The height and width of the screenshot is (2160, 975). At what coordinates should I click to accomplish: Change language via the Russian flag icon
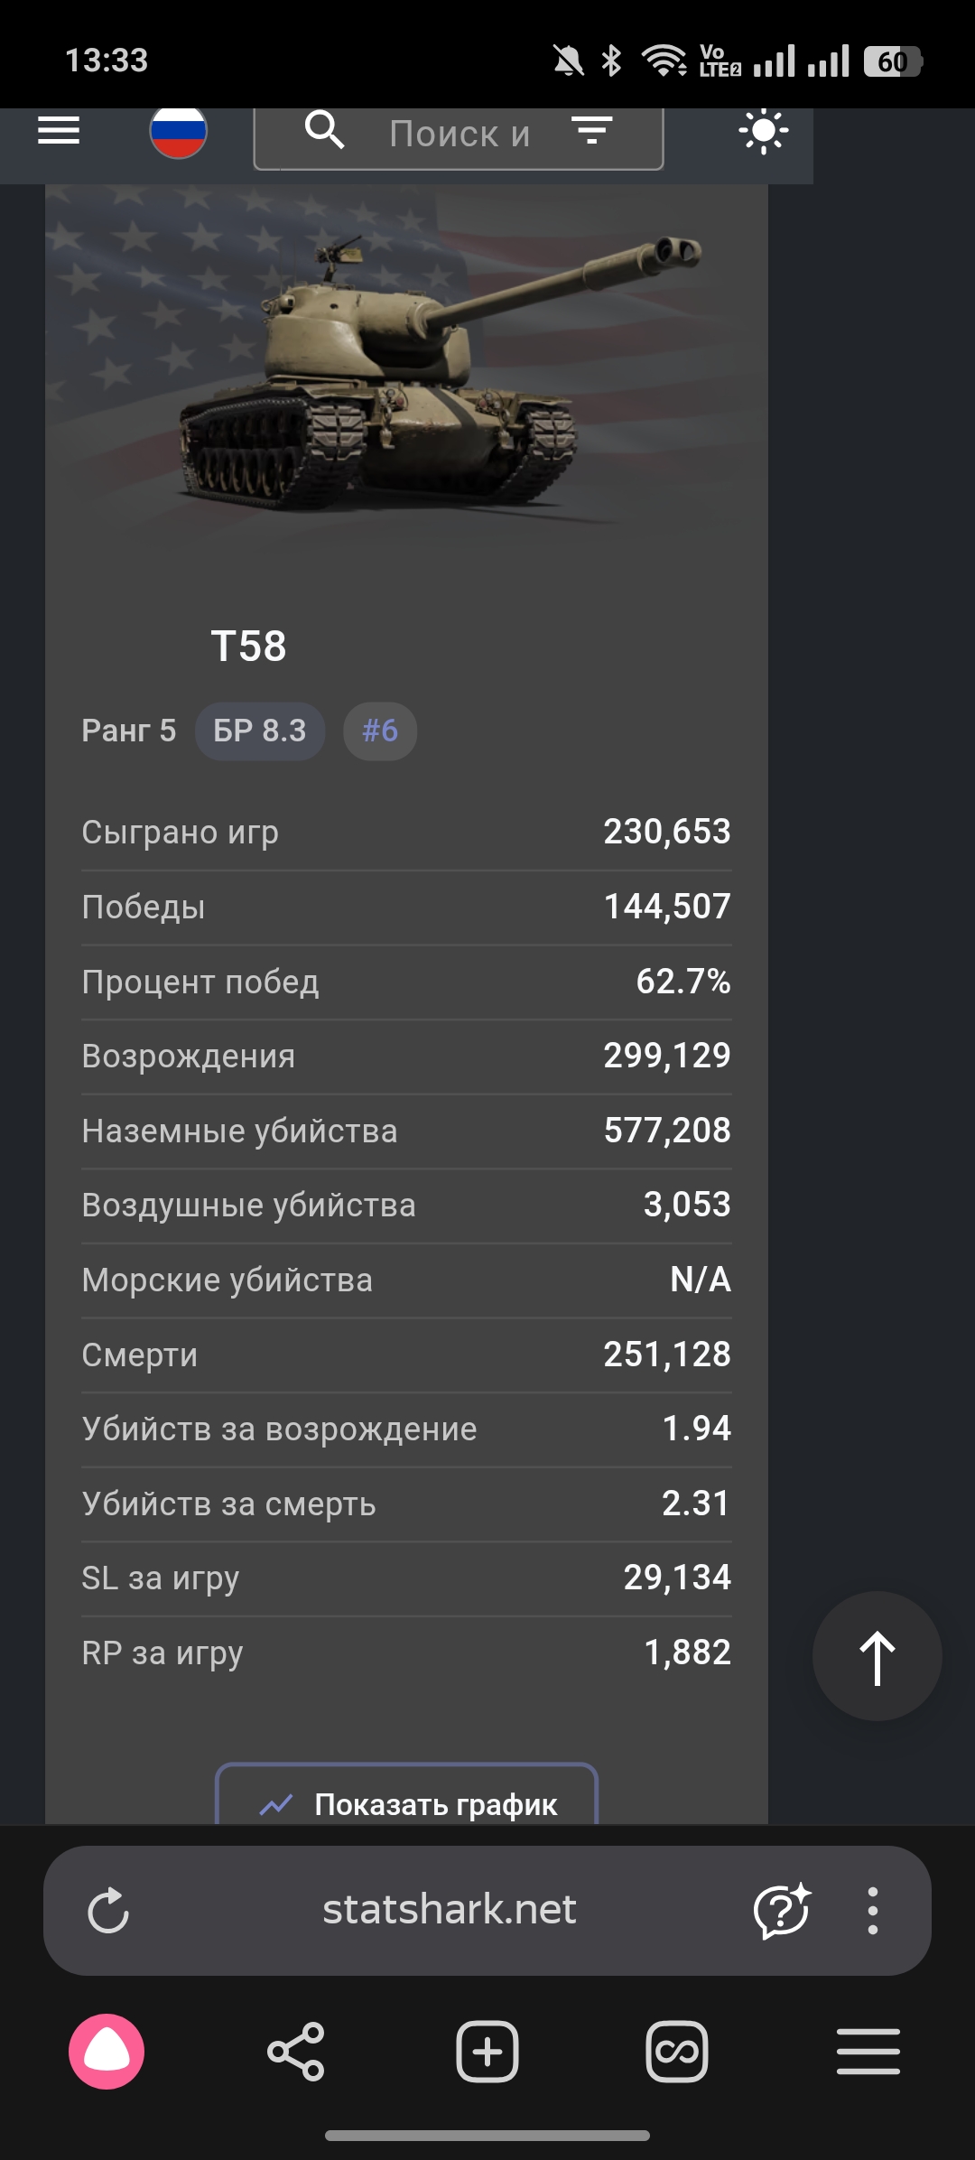click(x=178, y=133)
